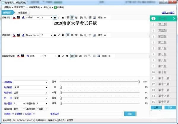
Task: Click italic icon in the 试卷名称 toolbar
Action: [x=59, y=18]
